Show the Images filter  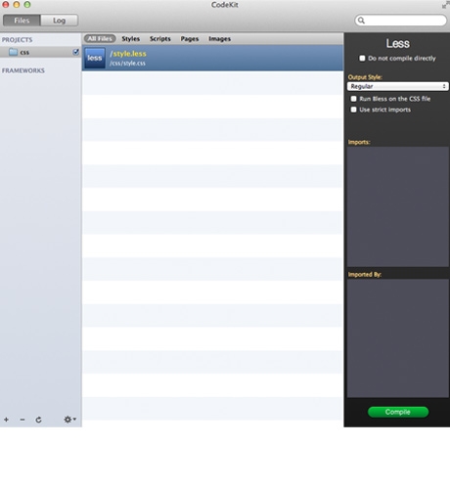220,39
